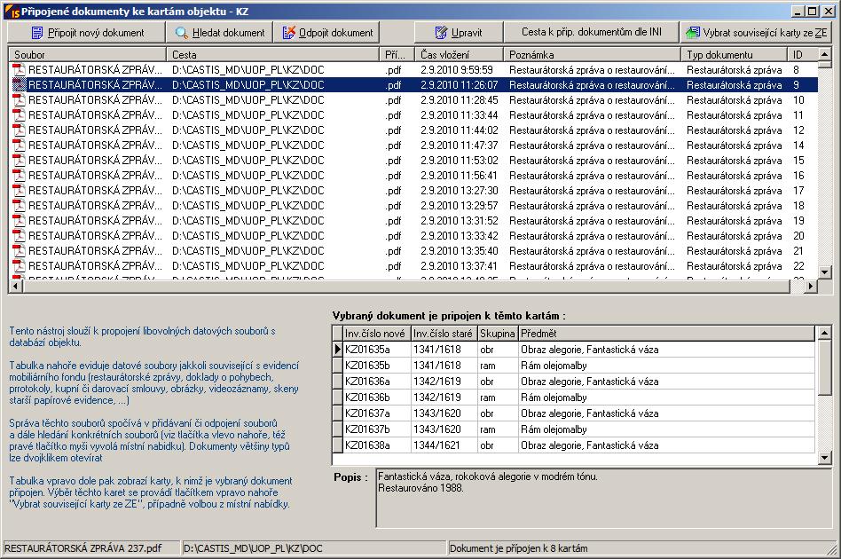Click PDF icon of row with ID 20

coord(20,235)
